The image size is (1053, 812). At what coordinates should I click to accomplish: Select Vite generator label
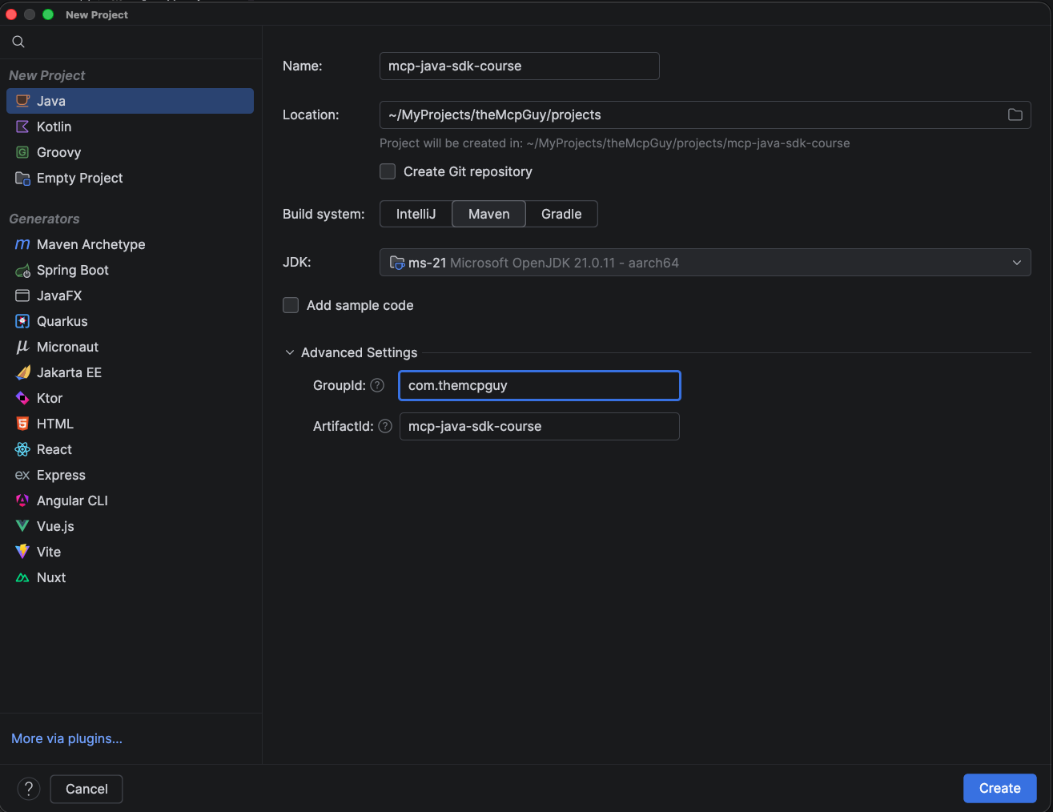tap(49, 552)
